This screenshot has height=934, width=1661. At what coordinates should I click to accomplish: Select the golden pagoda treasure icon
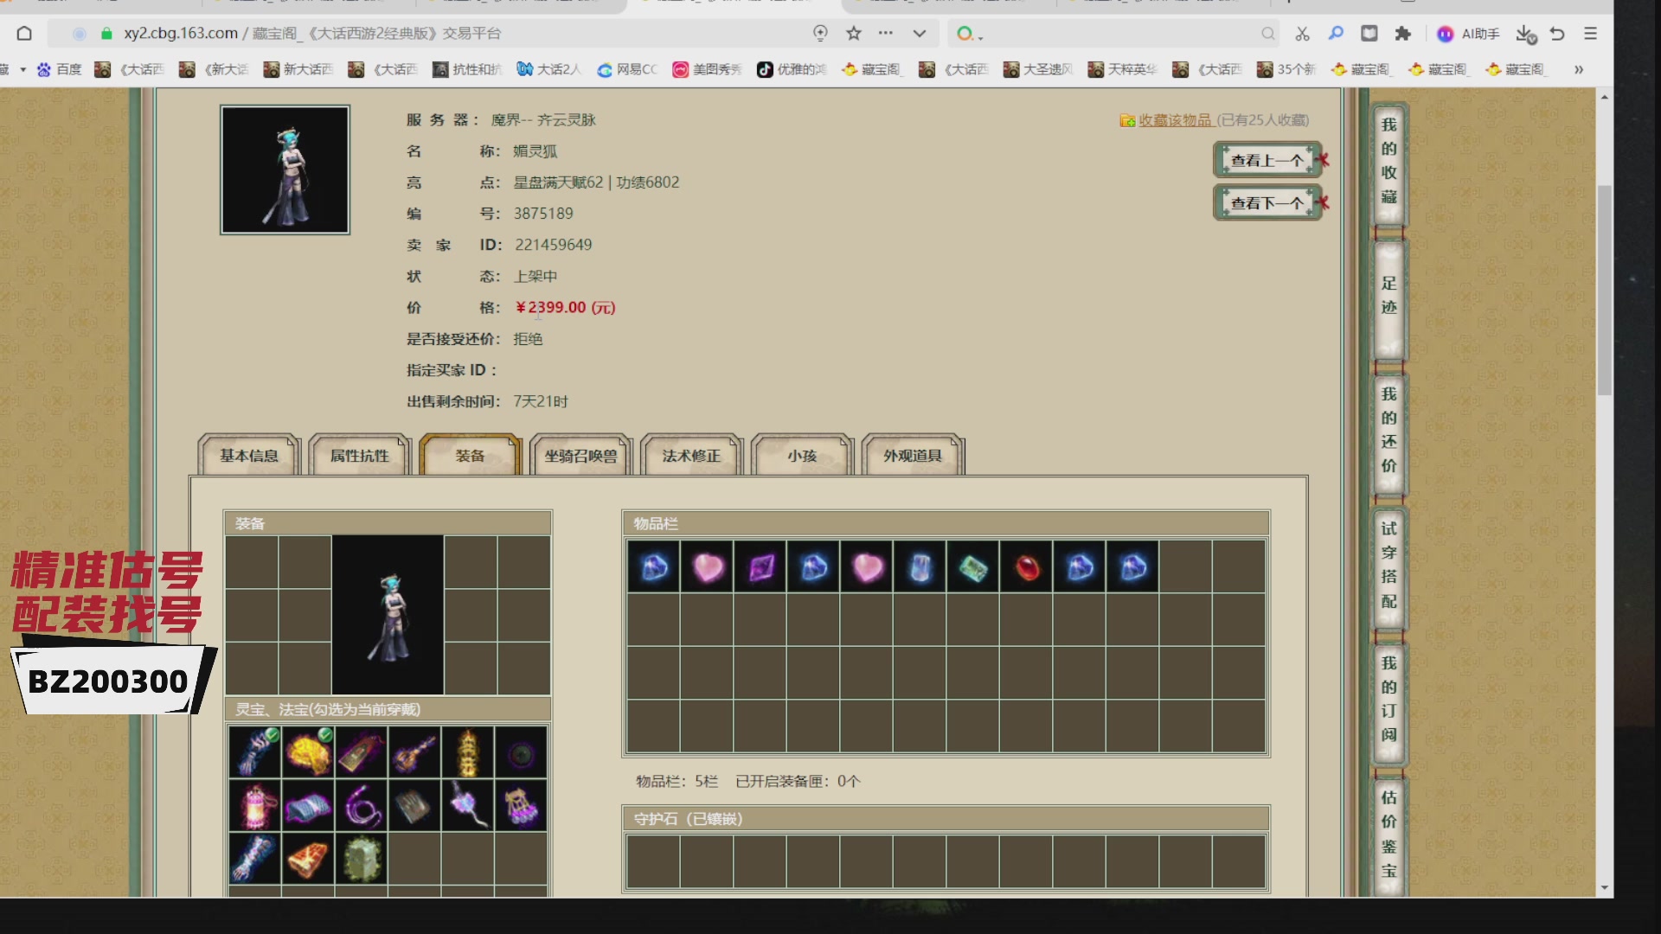click(467, 752)
